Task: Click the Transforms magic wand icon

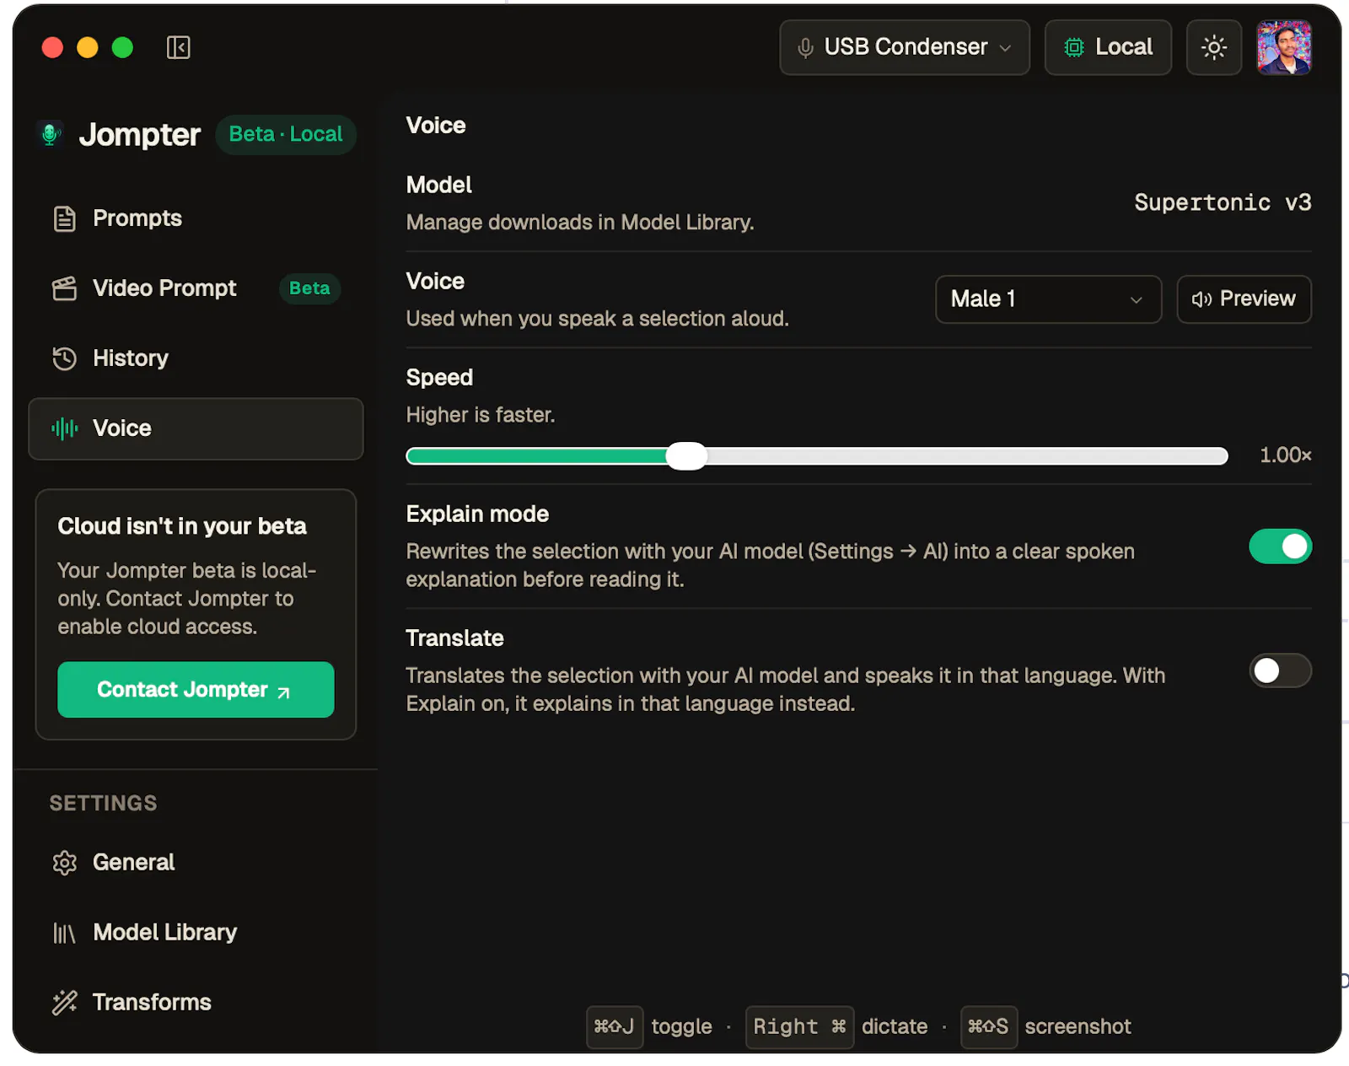Action: 65,1002
